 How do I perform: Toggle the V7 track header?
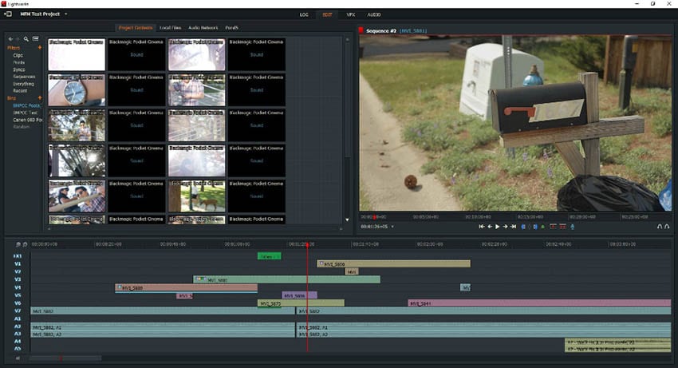click(18, 311)
